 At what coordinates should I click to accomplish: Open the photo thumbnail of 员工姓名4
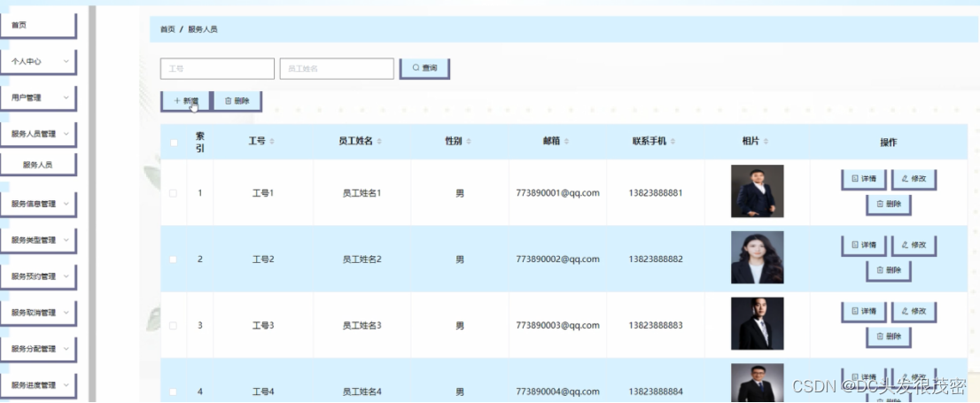pyautogui.click(x=757, y=383)
